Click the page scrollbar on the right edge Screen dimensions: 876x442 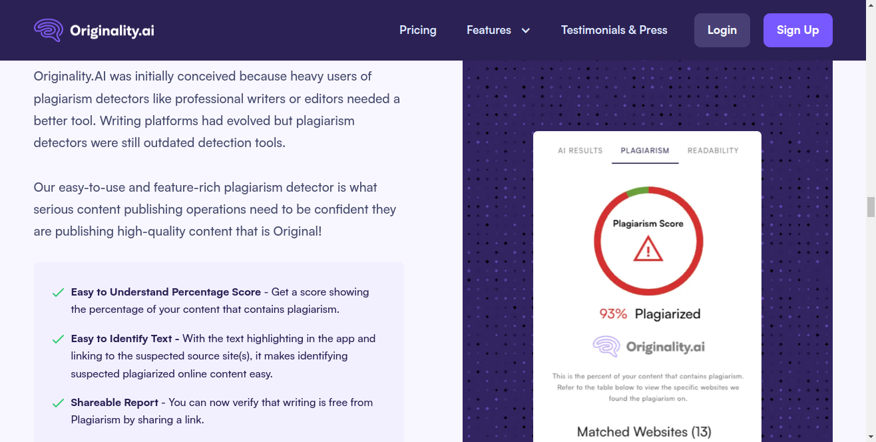[x=871, y=208]
